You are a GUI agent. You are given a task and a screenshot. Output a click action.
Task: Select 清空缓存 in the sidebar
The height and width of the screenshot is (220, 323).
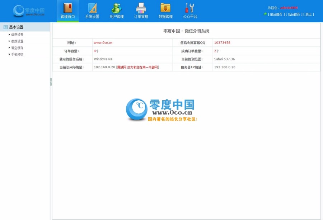coord(17,48)
